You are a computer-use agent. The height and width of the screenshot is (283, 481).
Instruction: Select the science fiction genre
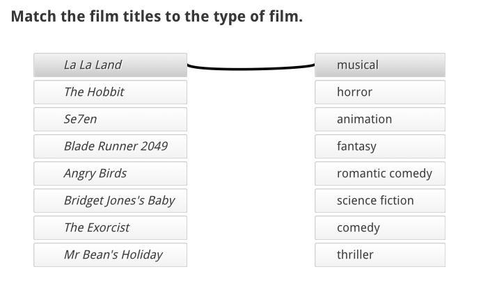pos(379,200)
